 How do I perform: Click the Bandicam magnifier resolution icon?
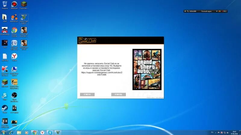pos(188,11)
